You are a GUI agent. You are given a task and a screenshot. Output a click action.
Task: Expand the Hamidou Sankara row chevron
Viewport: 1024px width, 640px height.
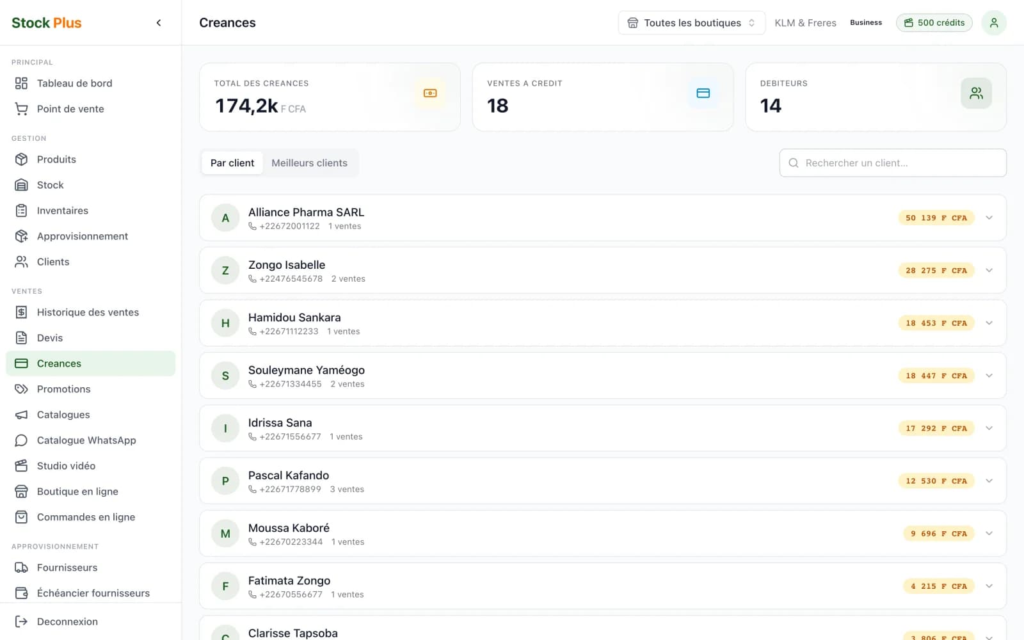pos(989,323)
